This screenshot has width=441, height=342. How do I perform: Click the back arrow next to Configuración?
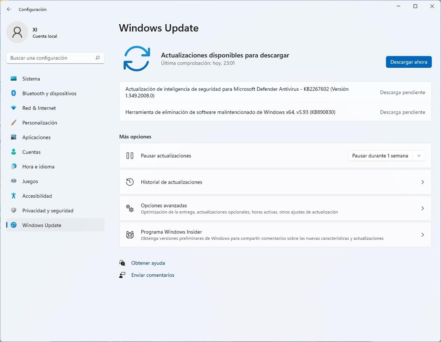click(x=9, y=9)
